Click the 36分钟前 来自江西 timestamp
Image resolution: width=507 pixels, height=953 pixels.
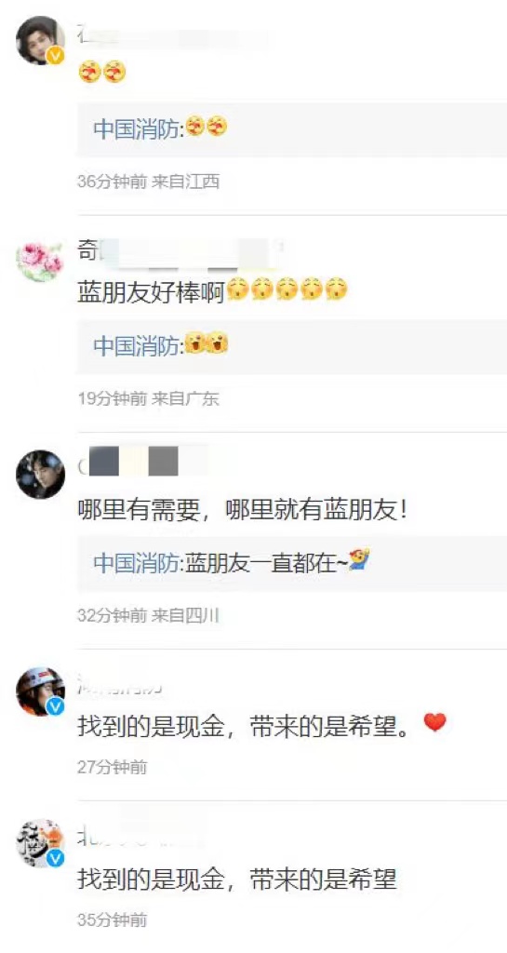(149, 181)
